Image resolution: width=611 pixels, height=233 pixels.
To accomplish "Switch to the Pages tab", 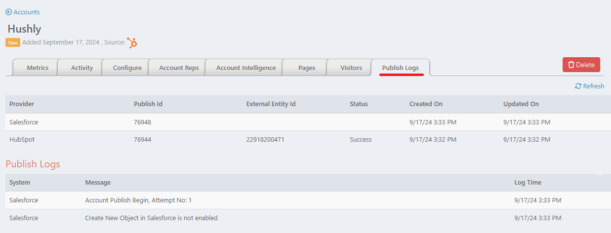I will (307, 68).
